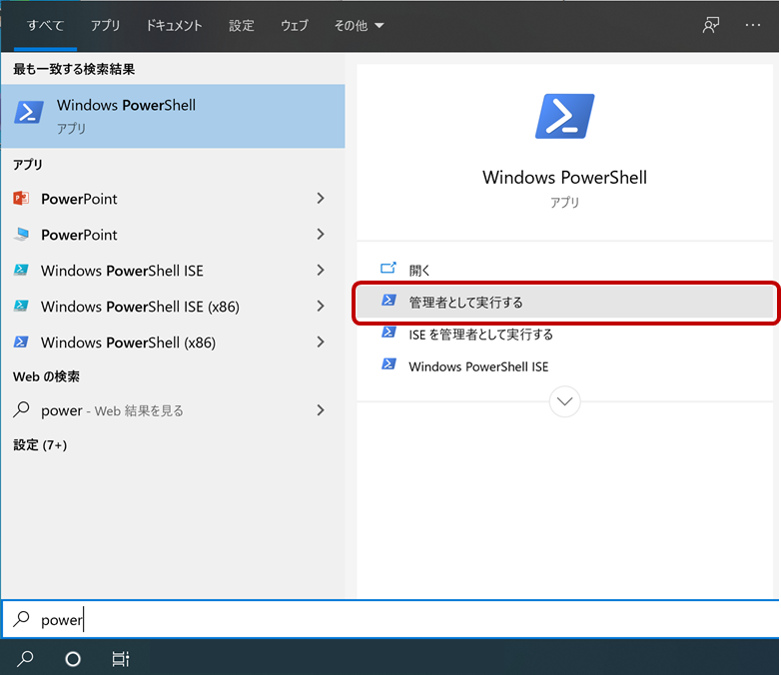
Task: Select the すべて tab
Action: click(45, 25)
